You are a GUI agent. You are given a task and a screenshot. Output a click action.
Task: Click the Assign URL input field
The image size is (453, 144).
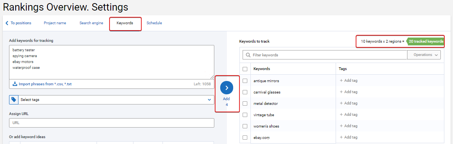(111, 123)
